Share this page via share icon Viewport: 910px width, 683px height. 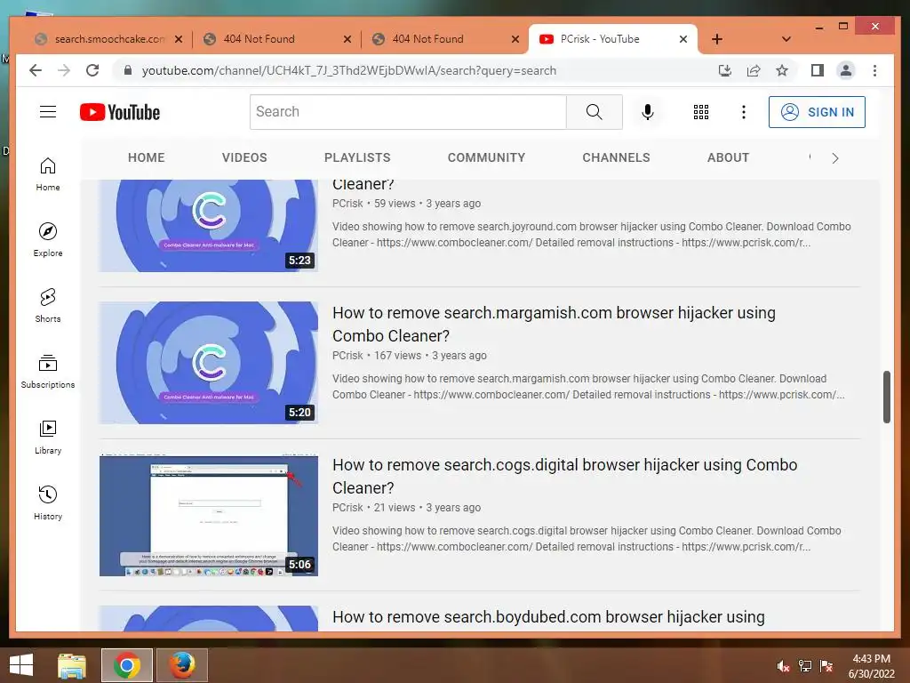(754, 70)
